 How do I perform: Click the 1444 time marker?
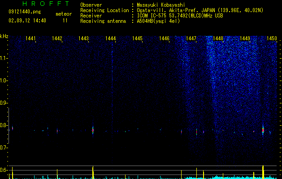110,38
